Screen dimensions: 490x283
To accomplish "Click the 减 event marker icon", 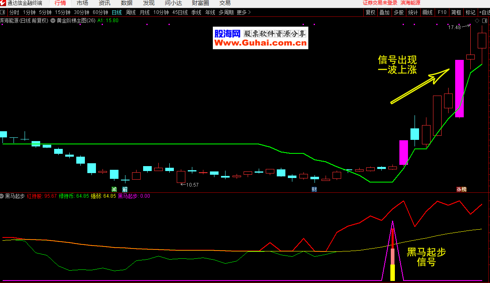I will coord(114,189).
